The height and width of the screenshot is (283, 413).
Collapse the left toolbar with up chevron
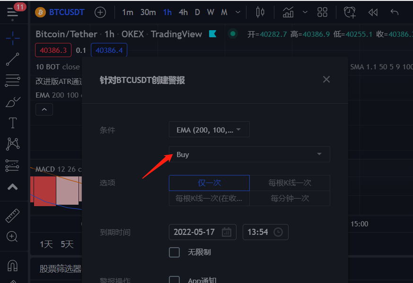(x=13, y=187)
